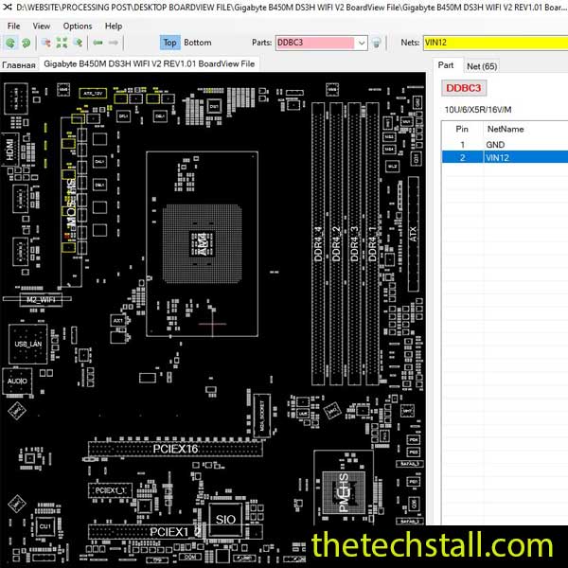The image size is (568, 568).
Task: Click the red DDBC3 part button
Action: (464, 88)
